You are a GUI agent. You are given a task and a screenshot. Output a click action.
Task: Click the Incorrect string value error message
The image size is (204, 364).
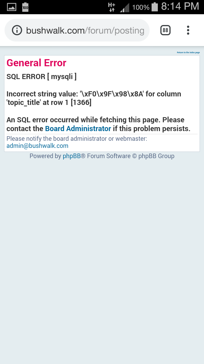click(94, 98)
